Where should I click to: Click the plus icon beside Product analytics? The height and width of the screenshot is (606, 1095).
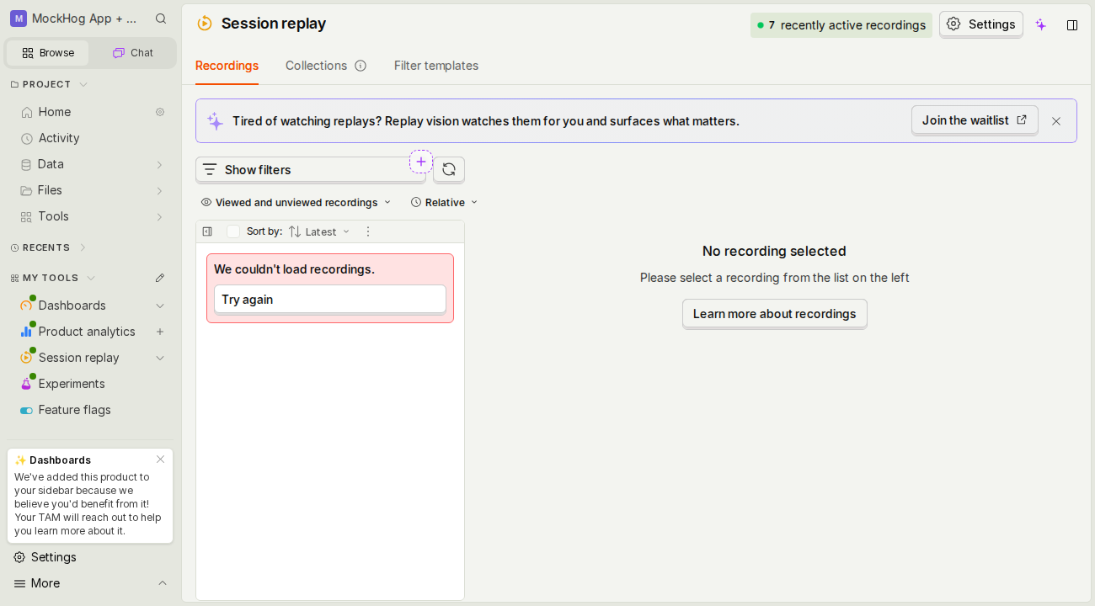click(x=160, y=332)
